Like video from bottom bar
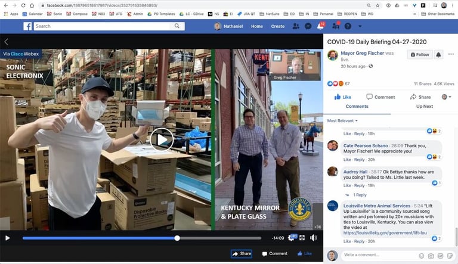458x264 pixels. click(x=304, y=253)
